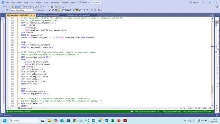This screenshot has width=220, height=124.
Task: Click the split editor handle above scrollbar
Action: [x=213, y=18]
